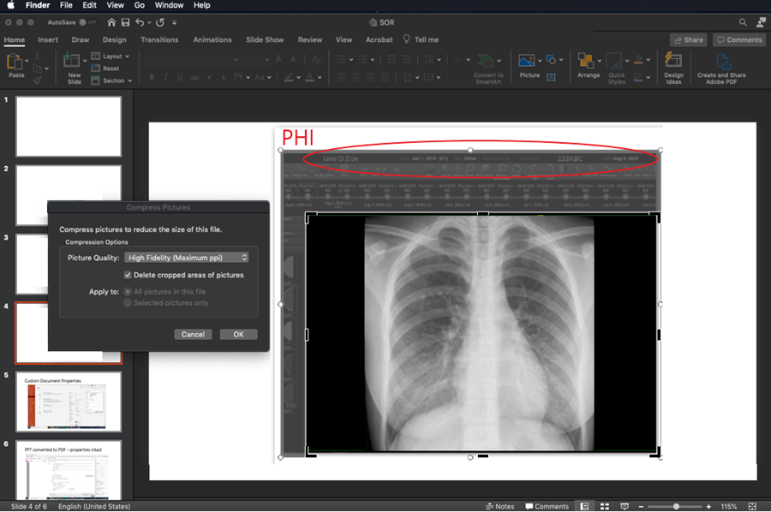The image size is (771, 512).
Task: Click Create and Share Adobe PDF icon
Action: (x=721, y=63)
